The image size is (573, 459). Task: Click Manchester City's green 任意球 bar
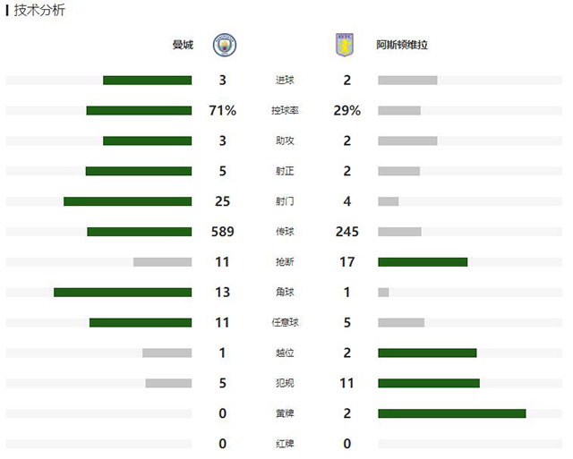tap(141, 323)
